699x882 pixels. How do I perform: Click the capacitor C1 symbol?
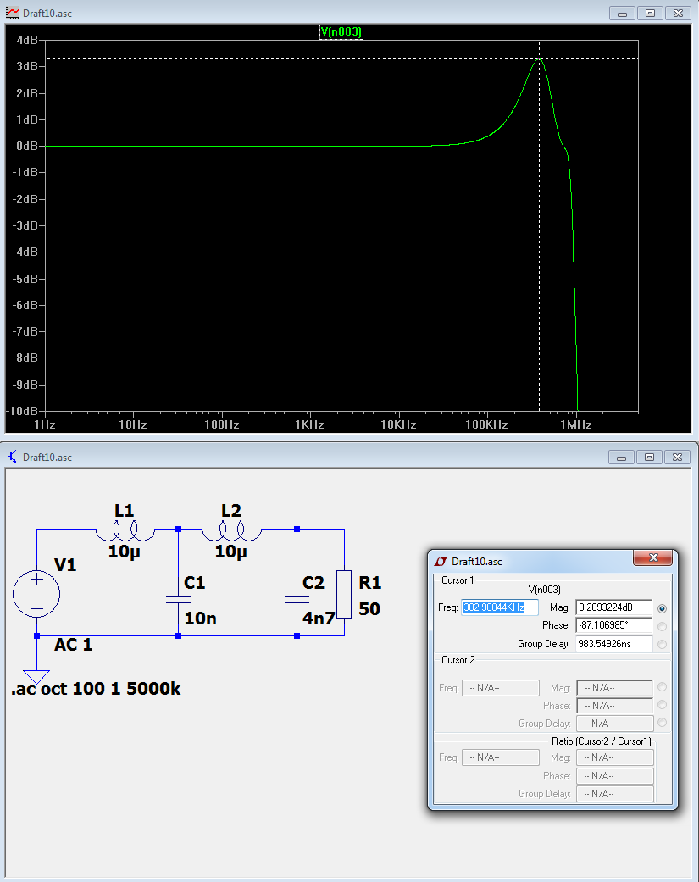click(178, 600)
